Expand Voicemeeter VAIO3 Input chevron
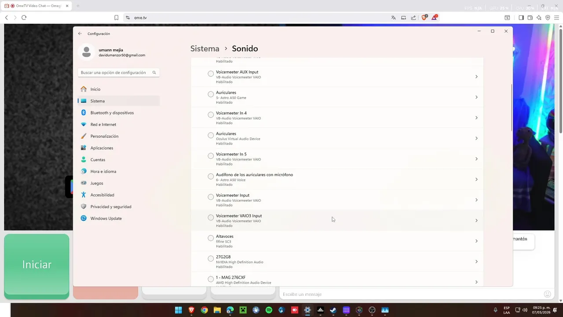The width and height of the screenshot is (563, 317). click(476, 221)
